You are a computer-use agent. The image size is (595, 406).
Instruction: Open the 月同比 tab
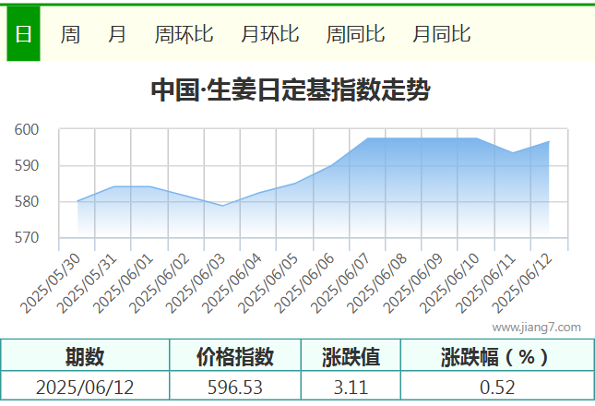(x=441, y=34)
